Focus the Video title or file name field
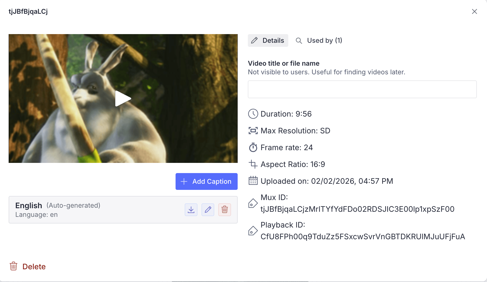 362,89
